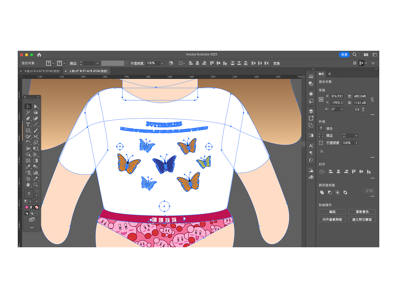Select the Eyedropper tool

click(28, 167)
